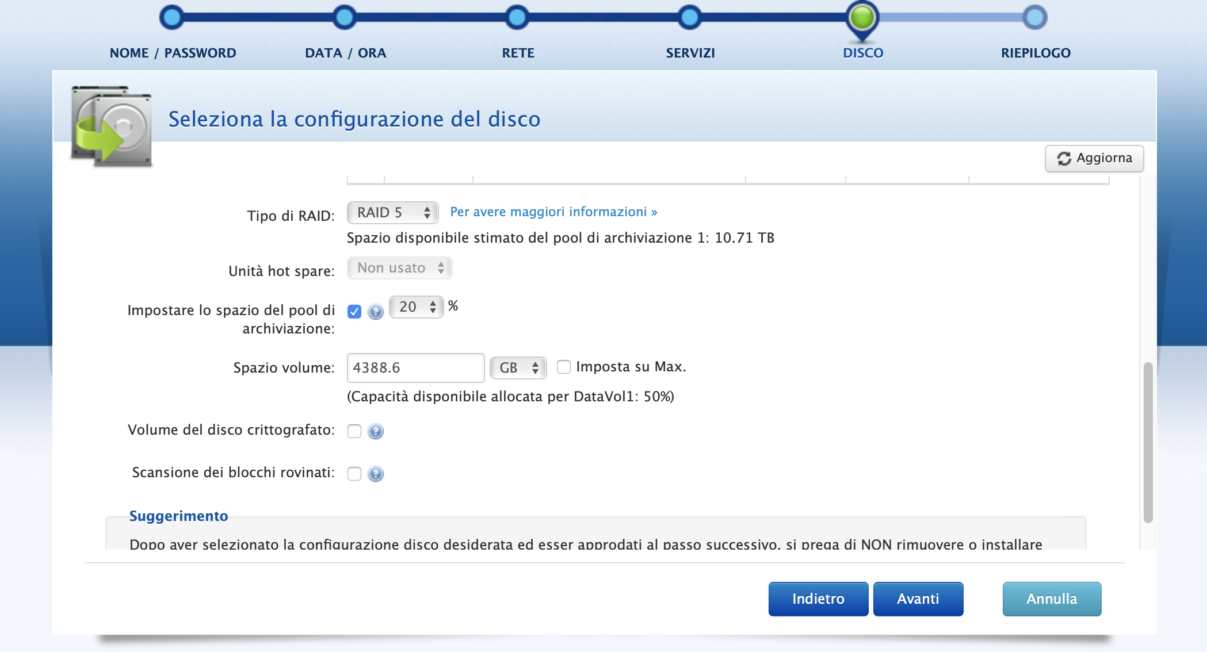
Task: Click the Spazio volume input field
Action: 415,368
